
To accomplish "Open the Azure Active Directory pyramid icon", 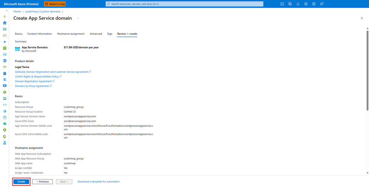I will 4,111.
